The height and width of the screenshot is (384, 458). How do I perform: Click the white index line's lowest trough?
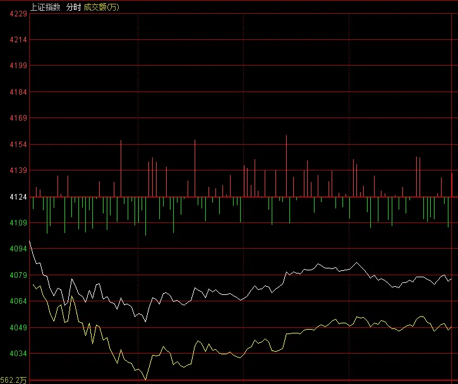point(145,321)
